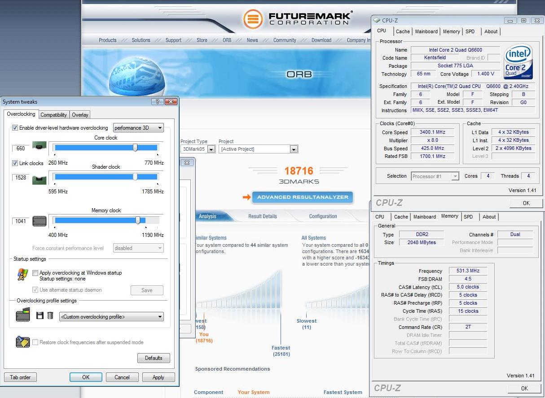The image size is (545, 398).
Task: Click the shader clock value field 1528
Action: coord(21,178)
